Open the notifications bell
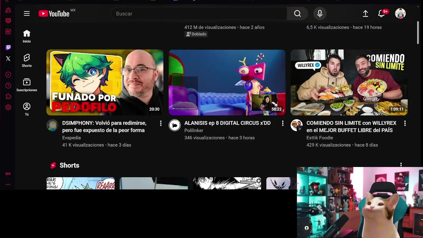This screenshot has height=238, width=423. click(381, 14)
